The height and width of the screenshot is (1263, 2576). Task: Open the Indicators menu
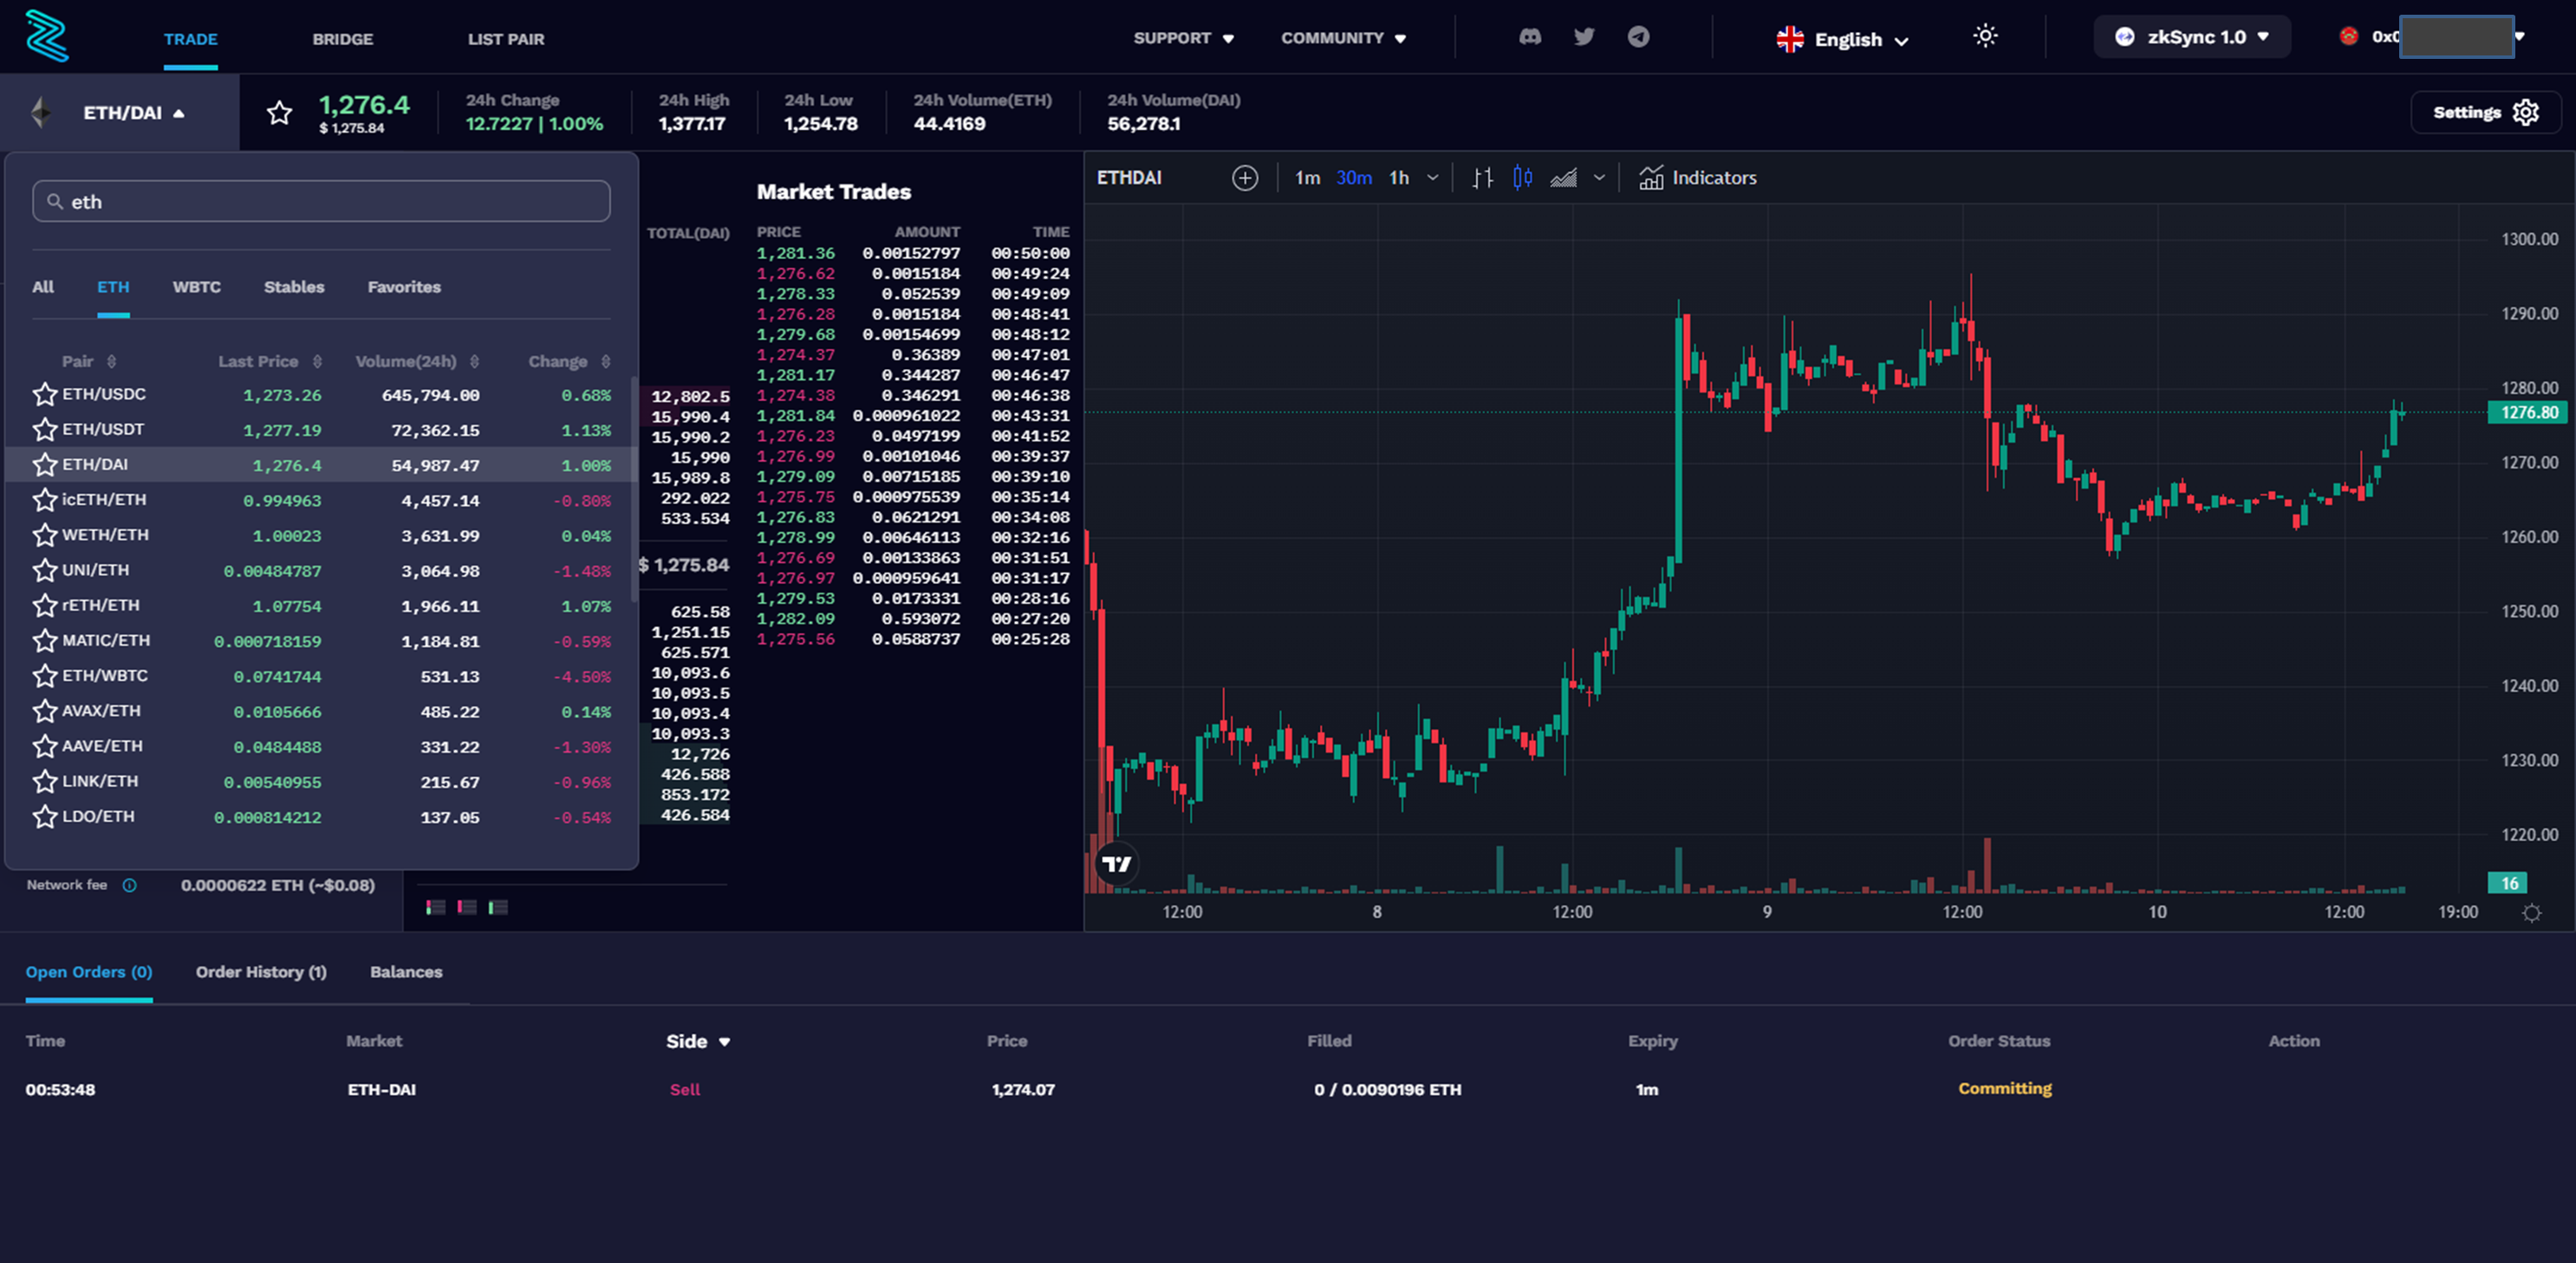click(x=1698, y=178)
